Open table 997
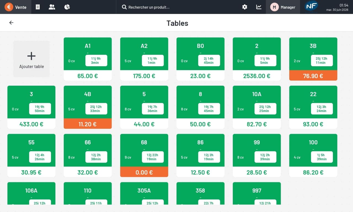Viewport: 353px width, 212px height. point(257,193)
